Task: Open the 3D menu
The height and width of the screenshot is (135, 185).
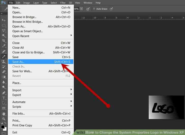Action: (70, 3)
